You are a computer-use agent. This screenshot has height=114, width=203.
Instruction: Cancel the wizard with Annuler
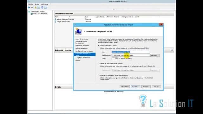[156, 87]
